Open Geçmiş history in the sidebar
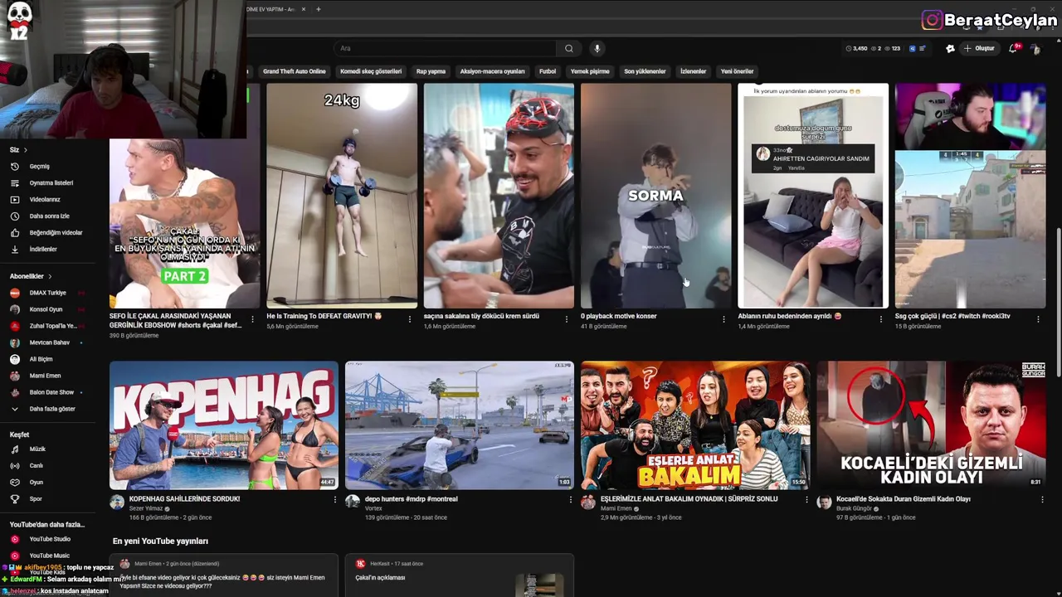 39,166
